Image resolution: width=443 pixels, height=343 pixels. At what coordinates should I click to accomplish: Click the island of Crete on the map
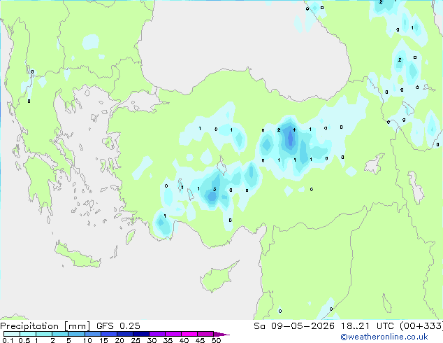pyautogui.click(x=78, y=256)
